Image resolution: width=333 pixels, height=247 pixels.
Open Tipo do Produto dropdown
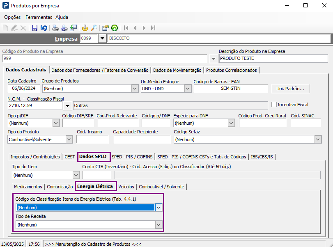(x=69, y=140)
